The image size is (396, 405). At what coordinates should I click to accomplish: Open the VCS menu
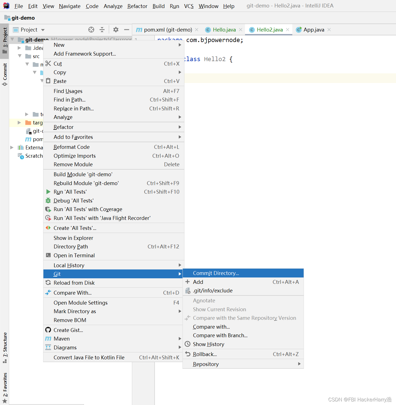[189, 6]
